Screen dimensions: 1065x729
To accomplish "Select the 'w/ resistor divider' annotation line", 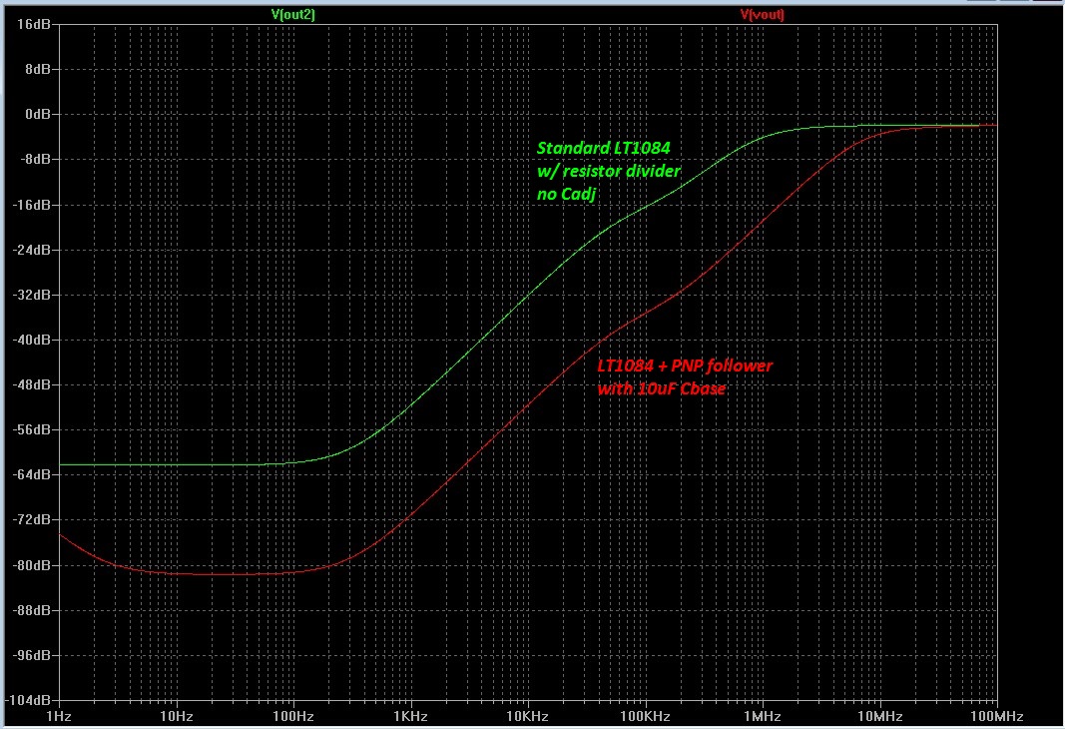I will pos(609,171).
